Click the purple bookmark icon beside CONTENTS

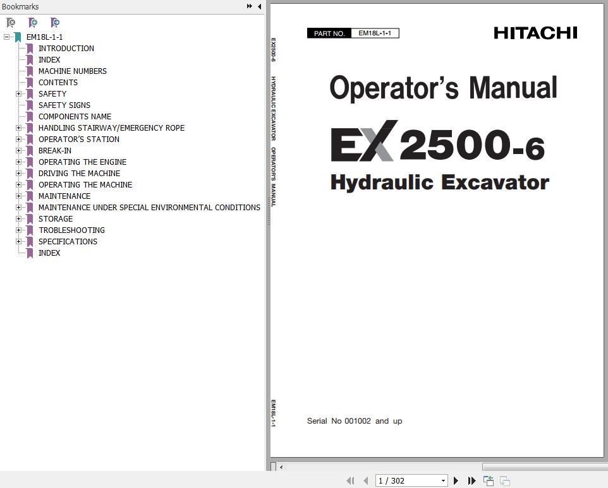30,83
